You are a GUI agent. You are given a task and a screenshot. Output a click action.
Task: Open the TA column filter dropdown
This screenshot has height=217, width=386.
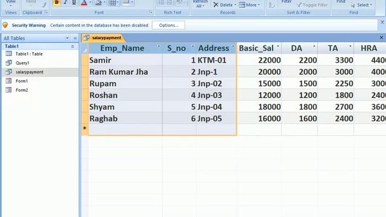coord(350,46)
